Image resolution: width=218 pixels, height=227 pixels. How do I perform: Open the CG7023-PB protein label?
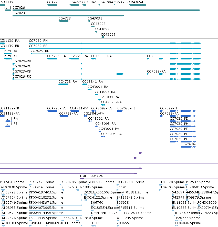[126, 108]
